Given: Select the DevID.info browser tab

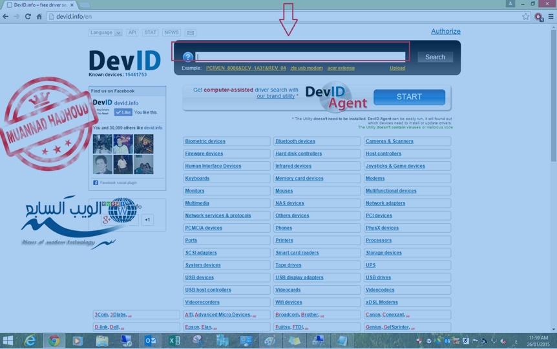Looking at the screenshot, I should coord(39,5).
